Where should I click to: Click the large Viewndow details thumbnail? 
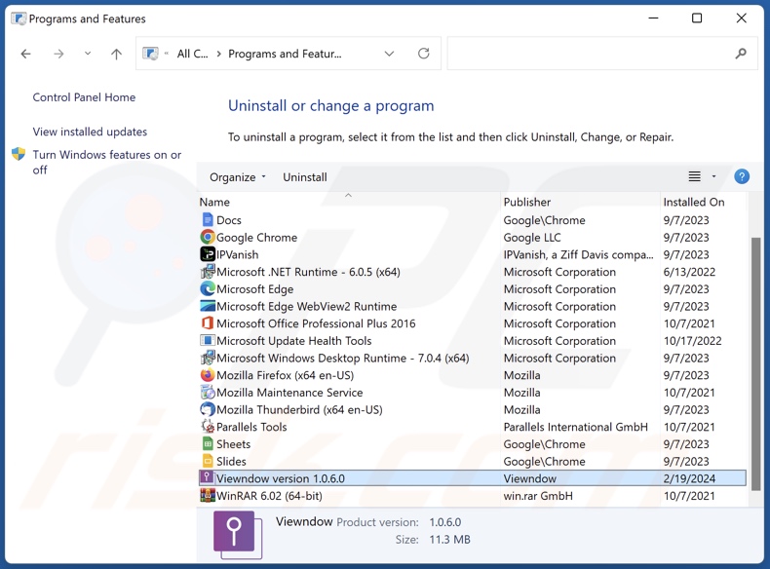click(x=238, y=535)
